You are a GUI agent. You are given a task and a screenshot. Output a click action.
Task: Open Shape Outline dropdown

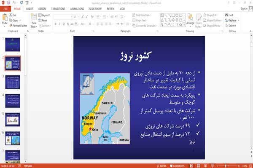point(213,21)
